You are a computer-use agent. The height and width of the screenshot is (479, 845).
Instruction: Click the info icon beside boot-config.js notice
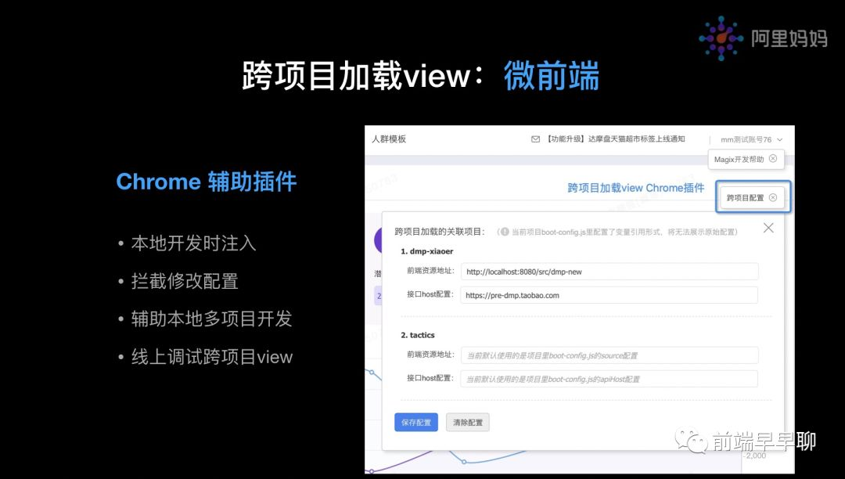click(505, 232)
